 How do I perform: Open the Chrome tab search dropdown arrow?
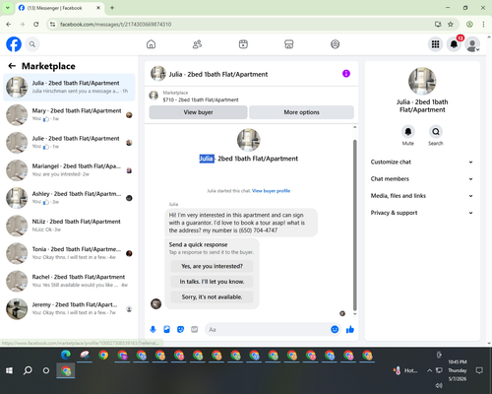coord(7,8)
